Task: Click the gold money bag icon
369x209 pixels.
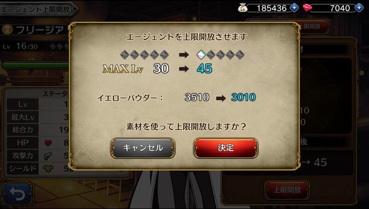Action: pyautogui.click(x=243, y=8)
